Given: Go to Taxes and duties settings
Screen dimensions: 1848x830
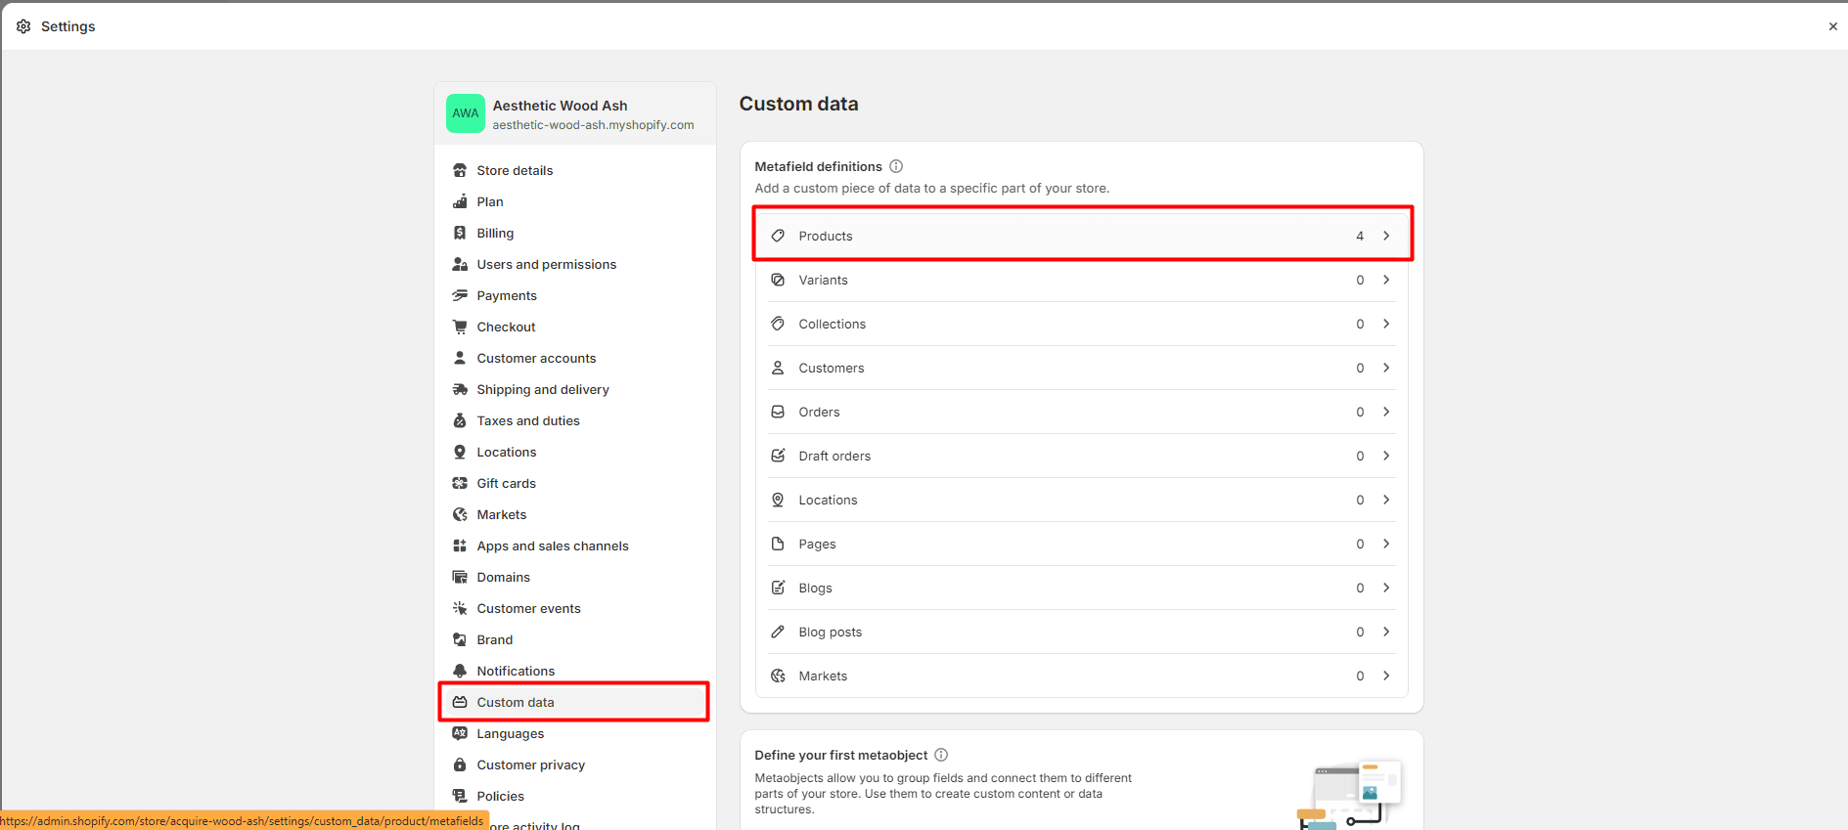Looking at the screenshot, I should pos(527,420).
